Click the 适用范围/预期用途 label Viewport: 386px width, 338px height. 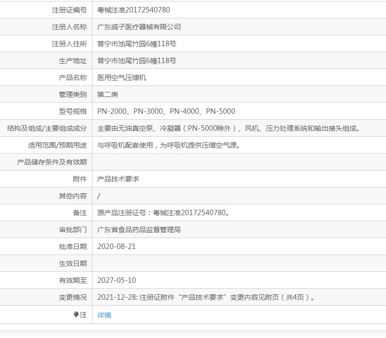(57, 145)
